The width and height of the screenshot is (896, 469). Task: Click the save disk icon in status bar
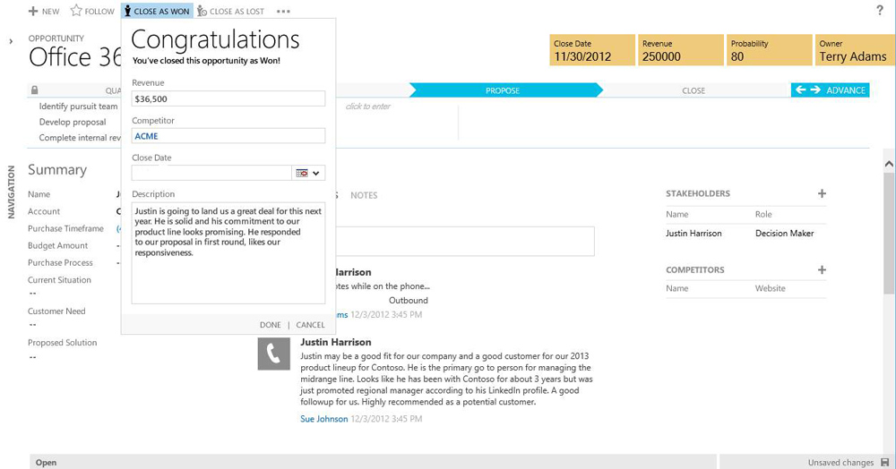point(883,462)
